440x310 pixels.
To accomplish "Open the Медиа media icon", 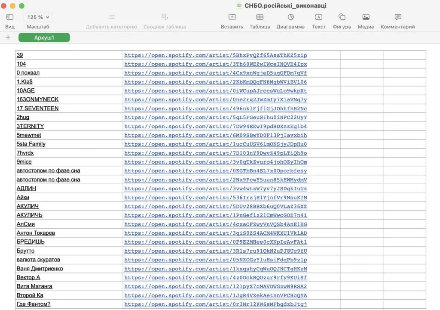I will pos(366,17).
